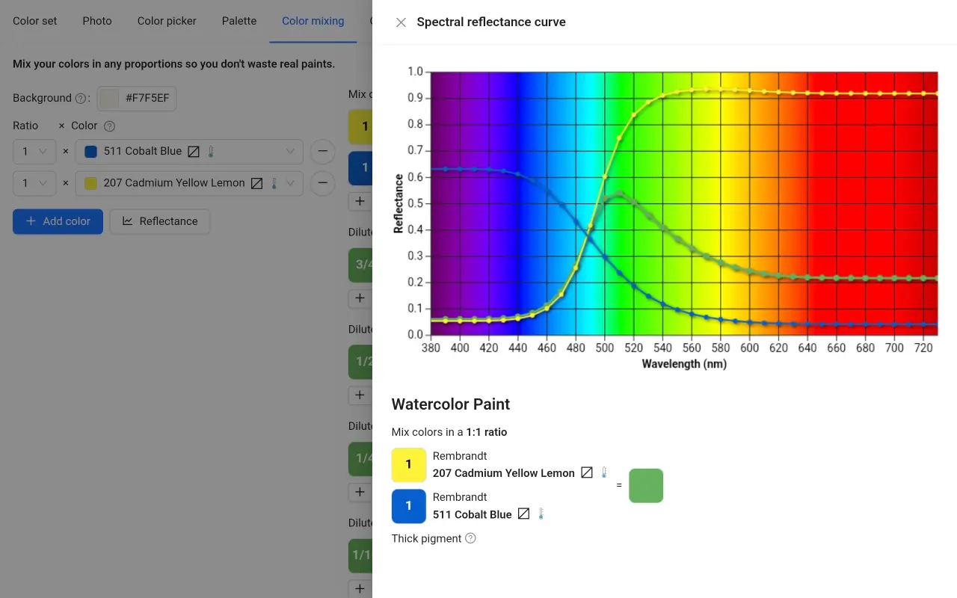Open the external link icon for 207 Cadmium Yellow Lemon

256,183
